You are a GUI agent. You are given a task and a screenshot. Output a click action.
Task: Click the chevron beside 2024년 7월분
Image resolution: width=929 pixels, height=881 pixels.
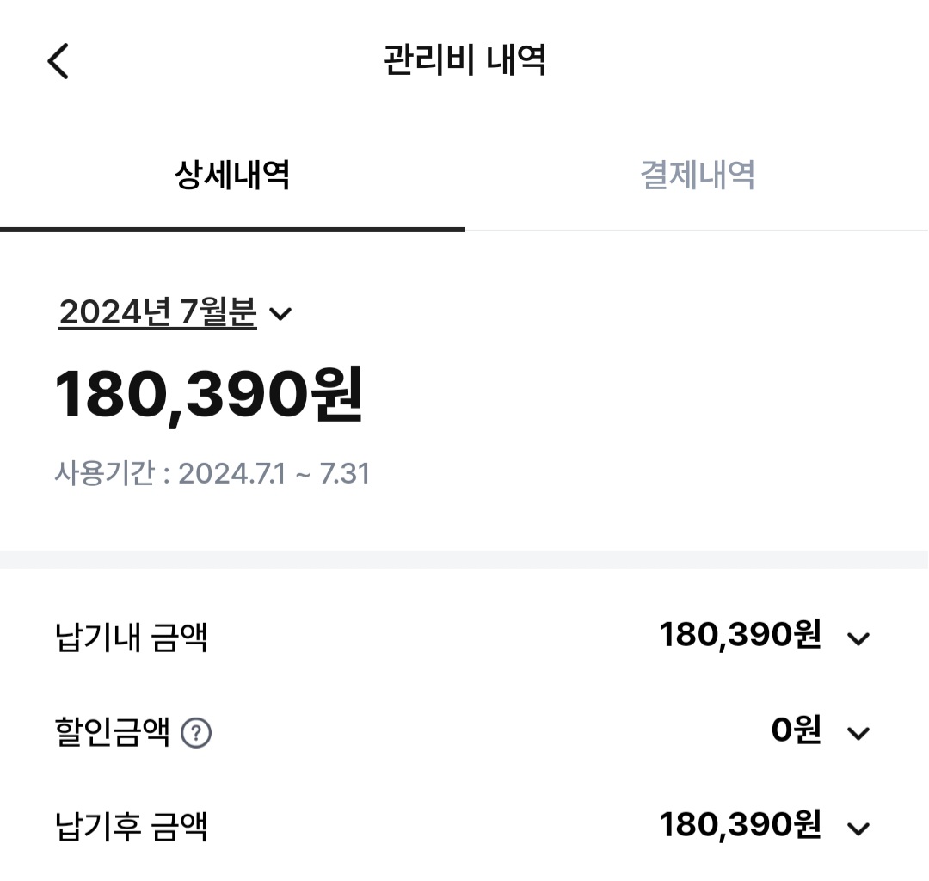coord(280,314)
